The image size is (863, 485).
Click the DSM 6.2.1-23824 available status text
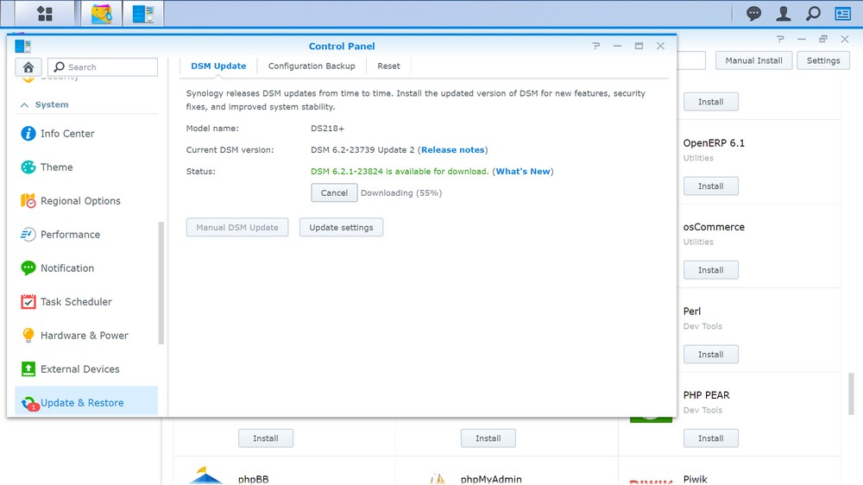coord(400,171)
